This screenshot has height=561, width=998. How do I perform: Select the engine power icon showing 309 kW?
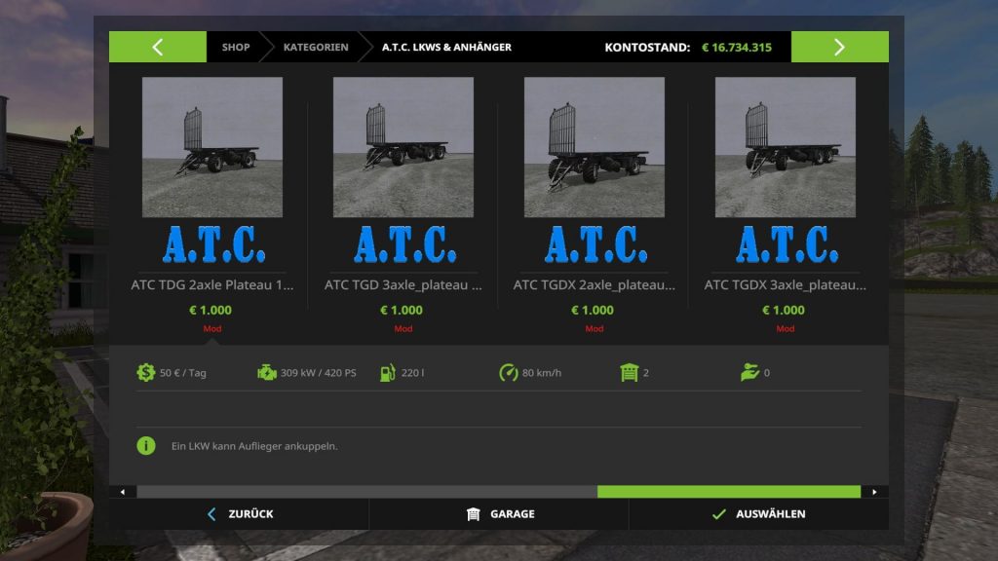coord(264,371)
